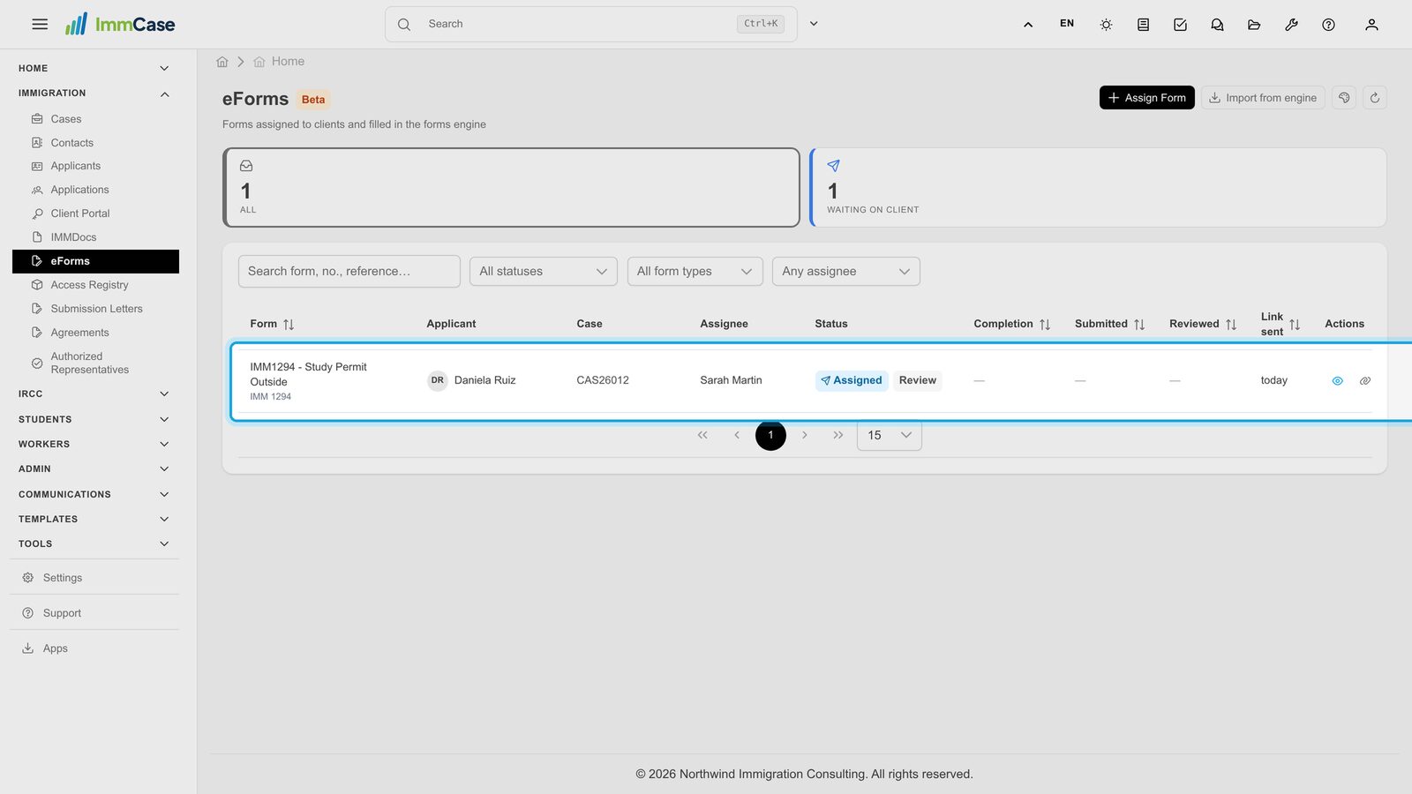Open the chat messages icon
The height and width of the screenshot is (794, 1412).
(1217, 25)
